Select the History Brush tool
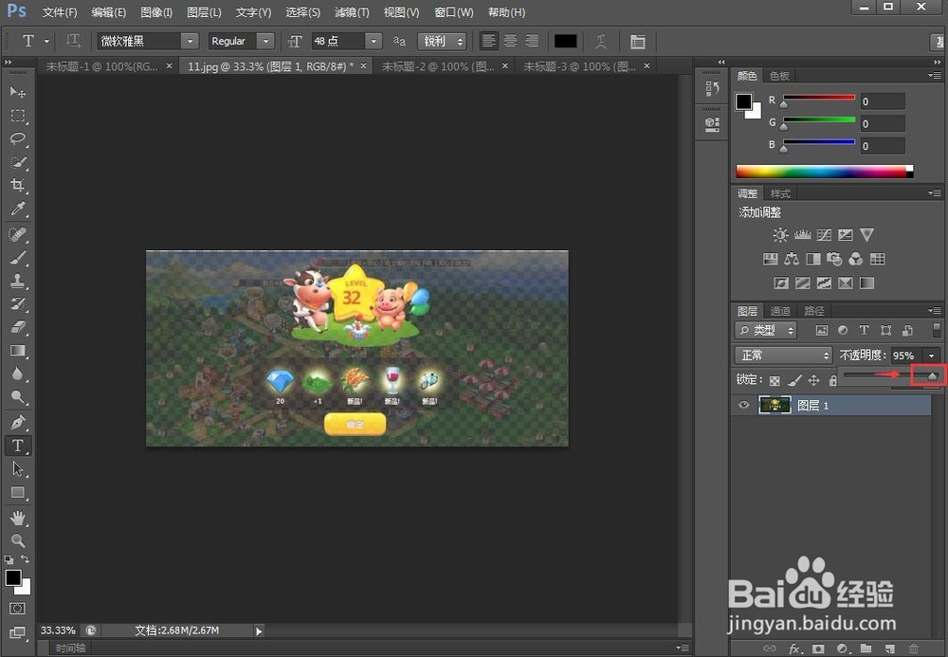 (17, 303)
